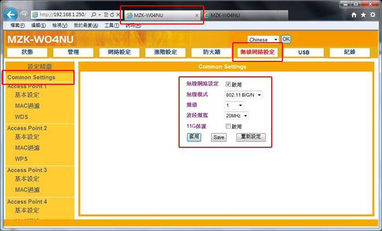Open the 紀錄 navigation tab
The width and height of the screenshot is (382, 231).
coord(350,52)
